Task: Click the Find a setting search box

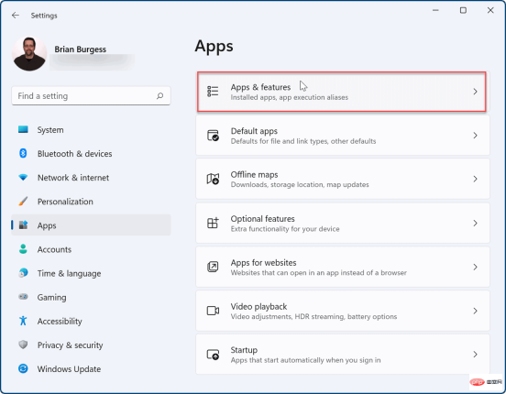Action: [x=91, y=96]
